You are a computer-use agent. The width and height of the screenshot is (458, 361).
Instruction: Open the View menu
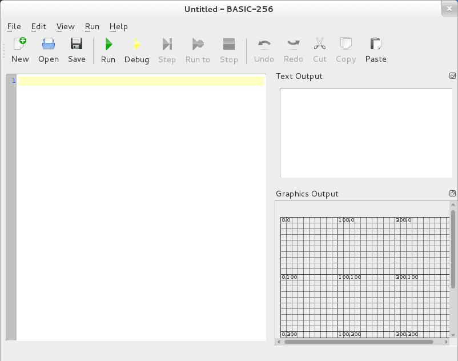pyautogui.click(x=66, y=27)
